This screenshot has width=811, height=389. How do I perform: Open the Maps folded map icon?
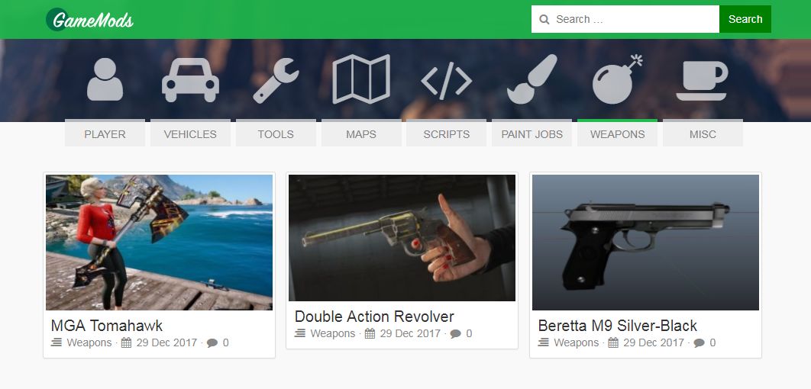coord(361,79)
